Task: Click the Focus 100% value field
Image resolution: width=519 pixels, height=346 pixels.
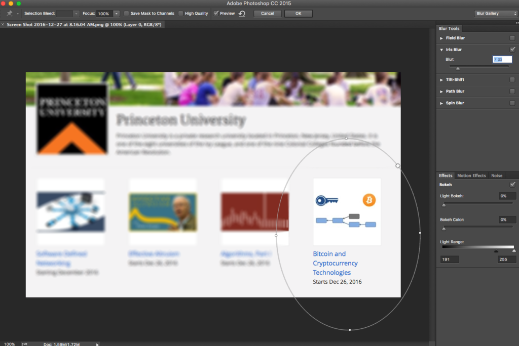Action: (104, 14)
